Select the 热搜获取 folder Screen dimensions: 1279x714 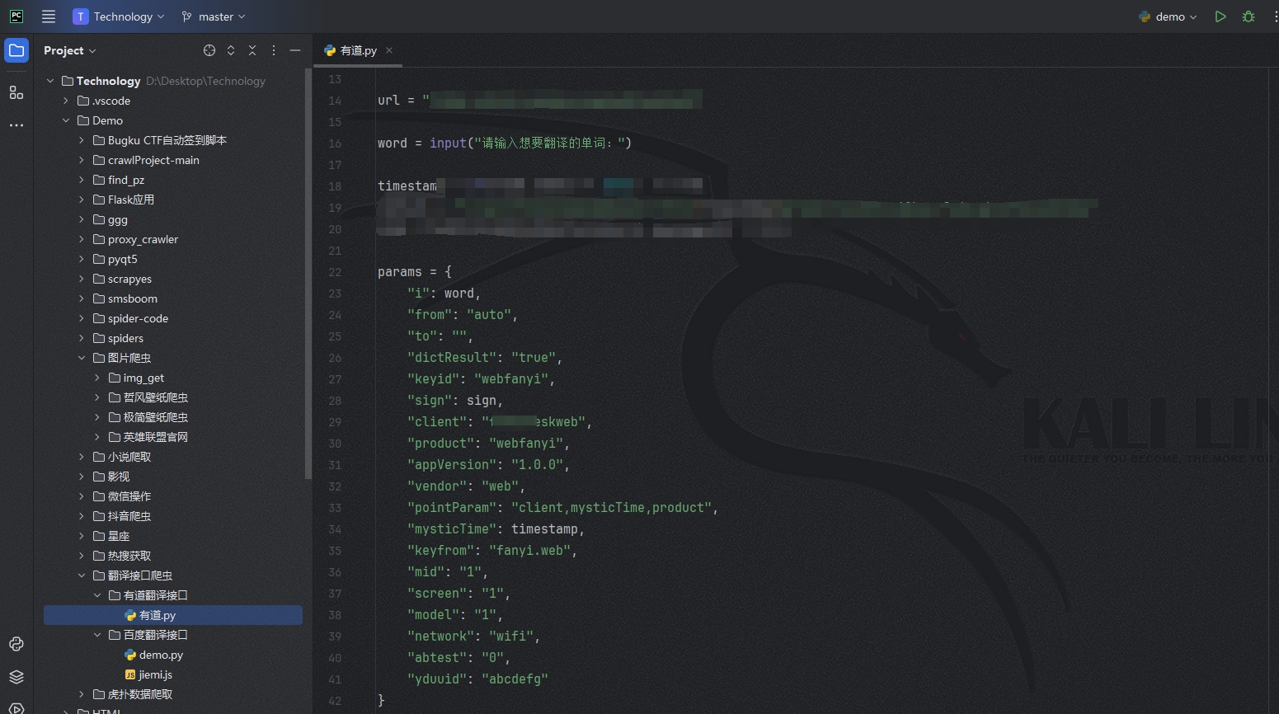point(122,556)
